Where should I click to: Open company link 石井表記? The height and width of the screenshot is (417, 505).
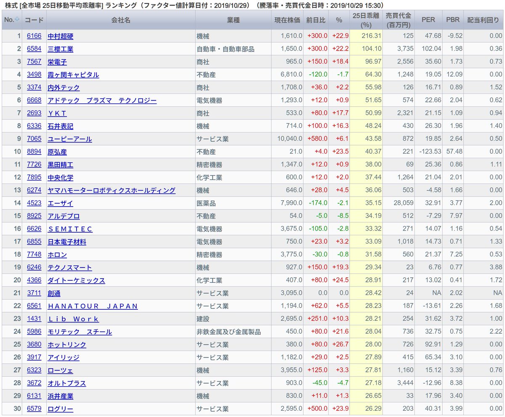point(60,126)
